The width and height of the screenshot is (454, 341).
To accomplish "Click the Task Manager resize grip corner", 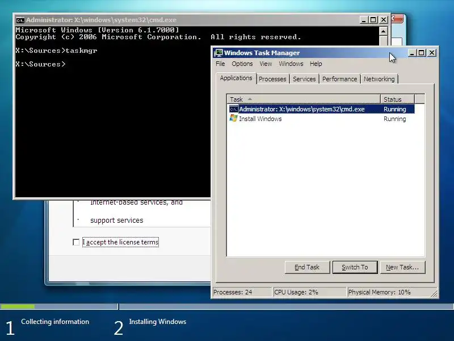I will click(434, 294).
